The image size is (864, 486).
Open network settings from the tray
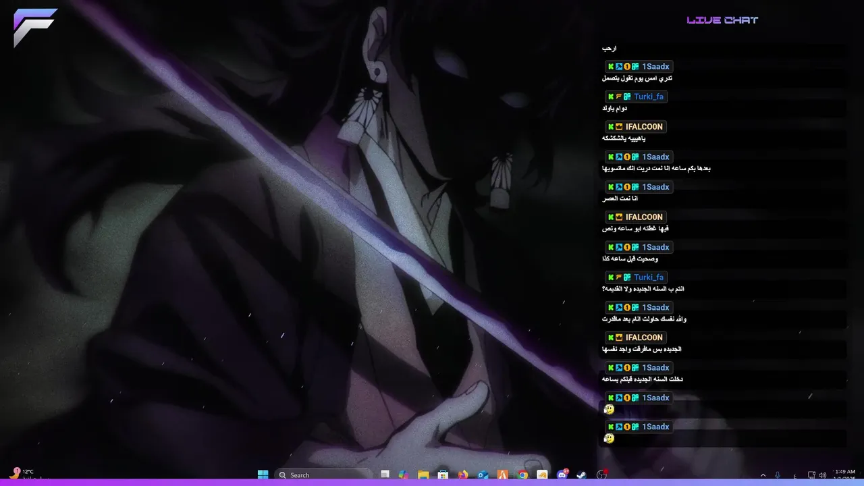[812, 475]
